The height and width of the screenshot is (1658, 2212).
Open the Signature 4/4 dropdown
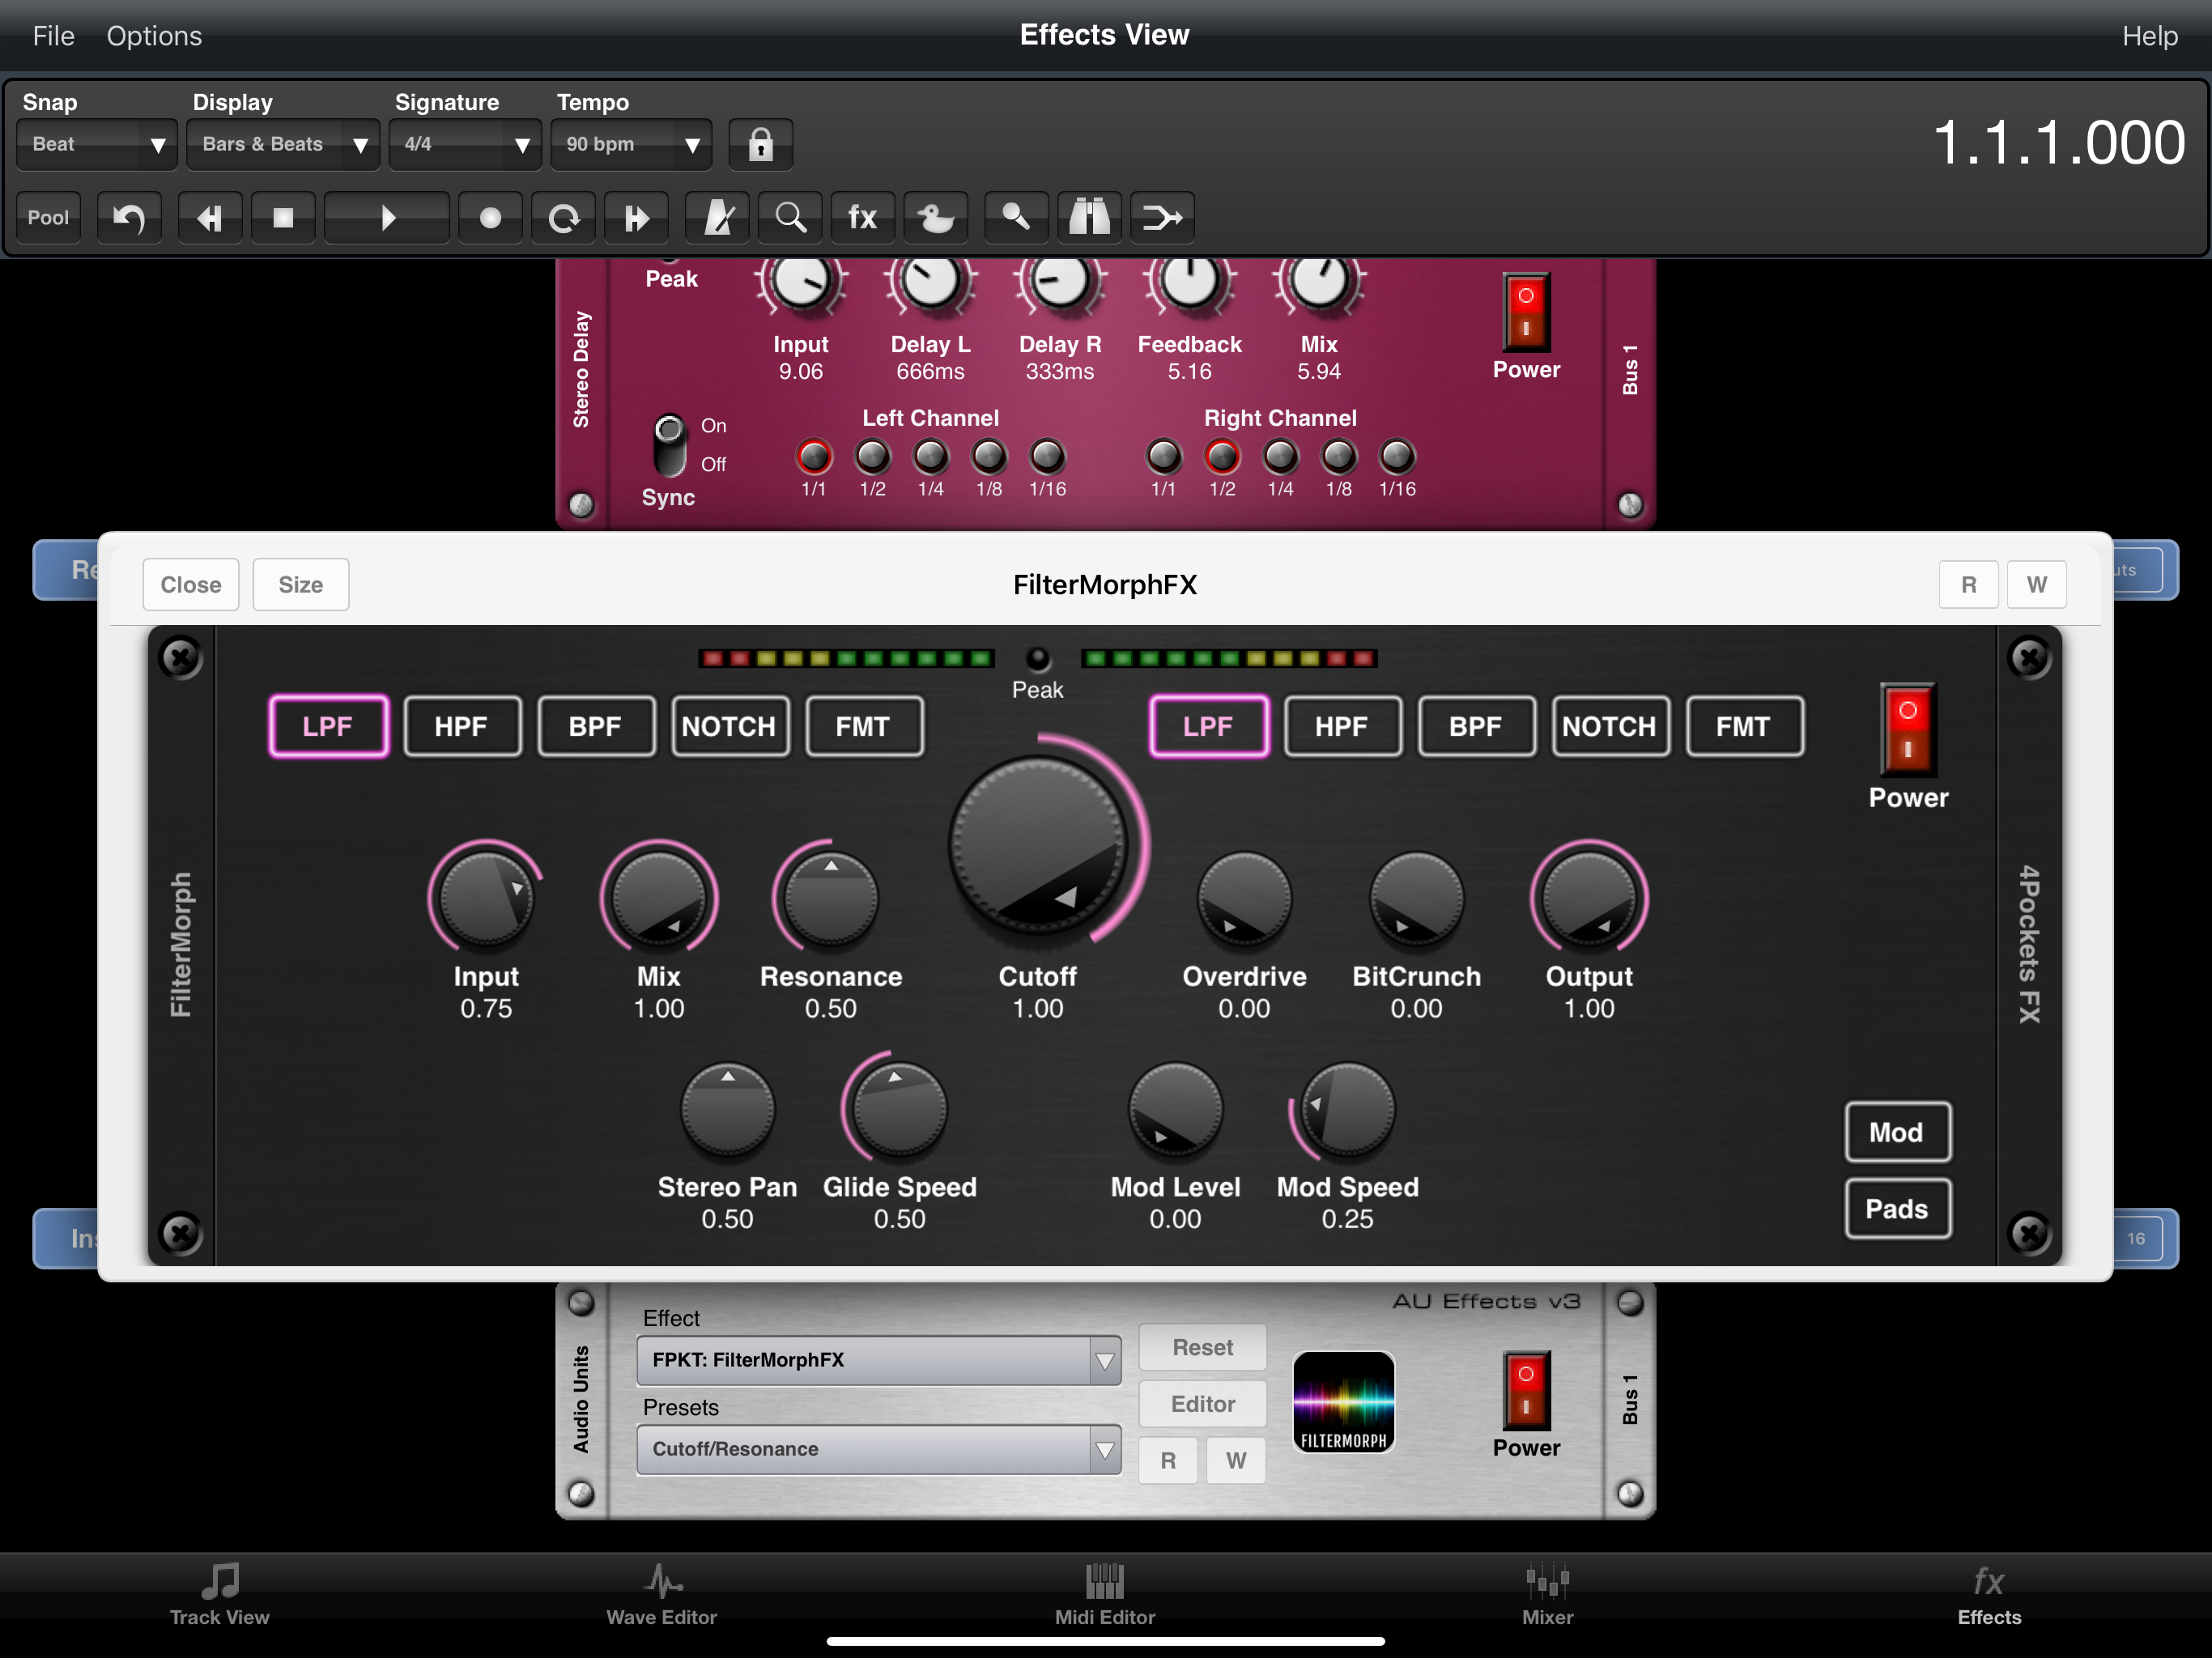(x=465, y=144)
